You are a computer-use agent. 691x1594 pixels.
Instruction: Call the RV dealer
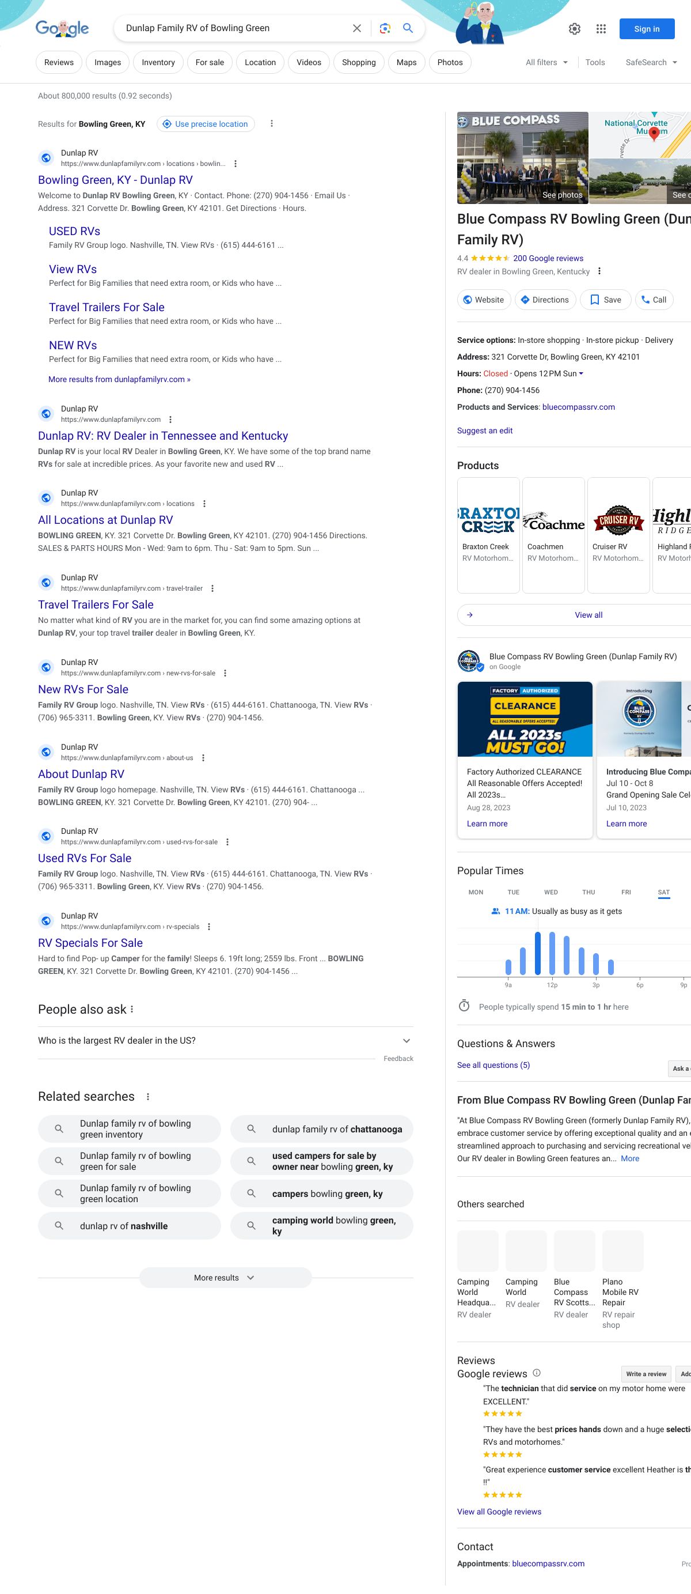(654, 300)
